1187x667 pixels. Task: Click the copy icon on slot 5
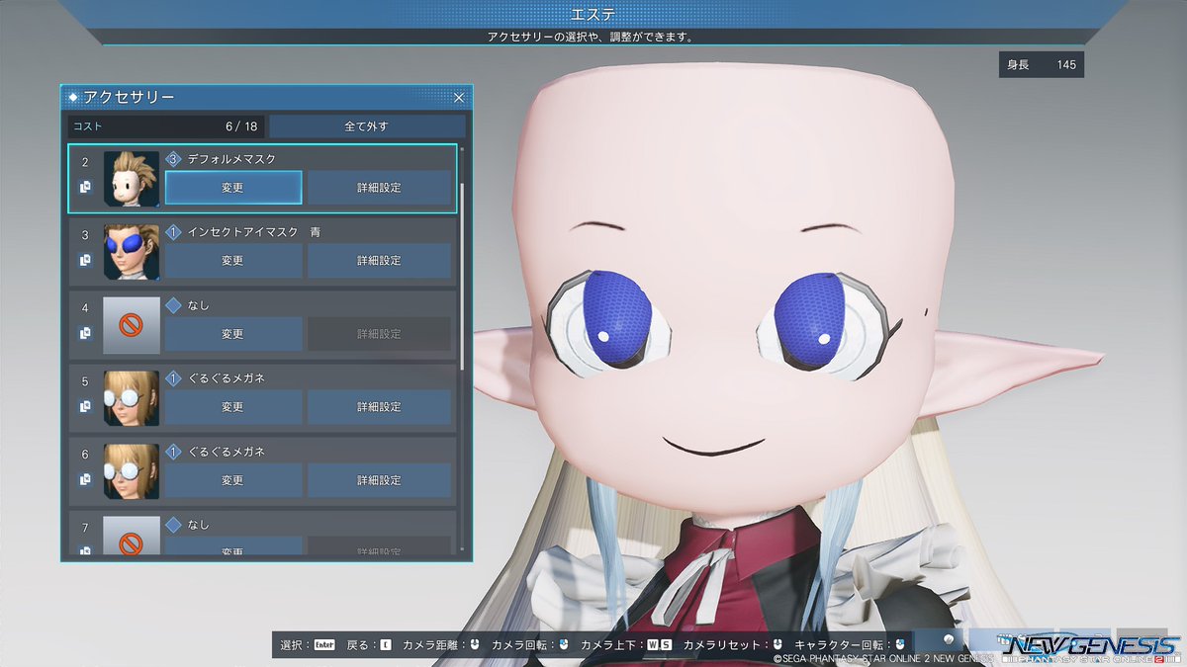point(85,407)
